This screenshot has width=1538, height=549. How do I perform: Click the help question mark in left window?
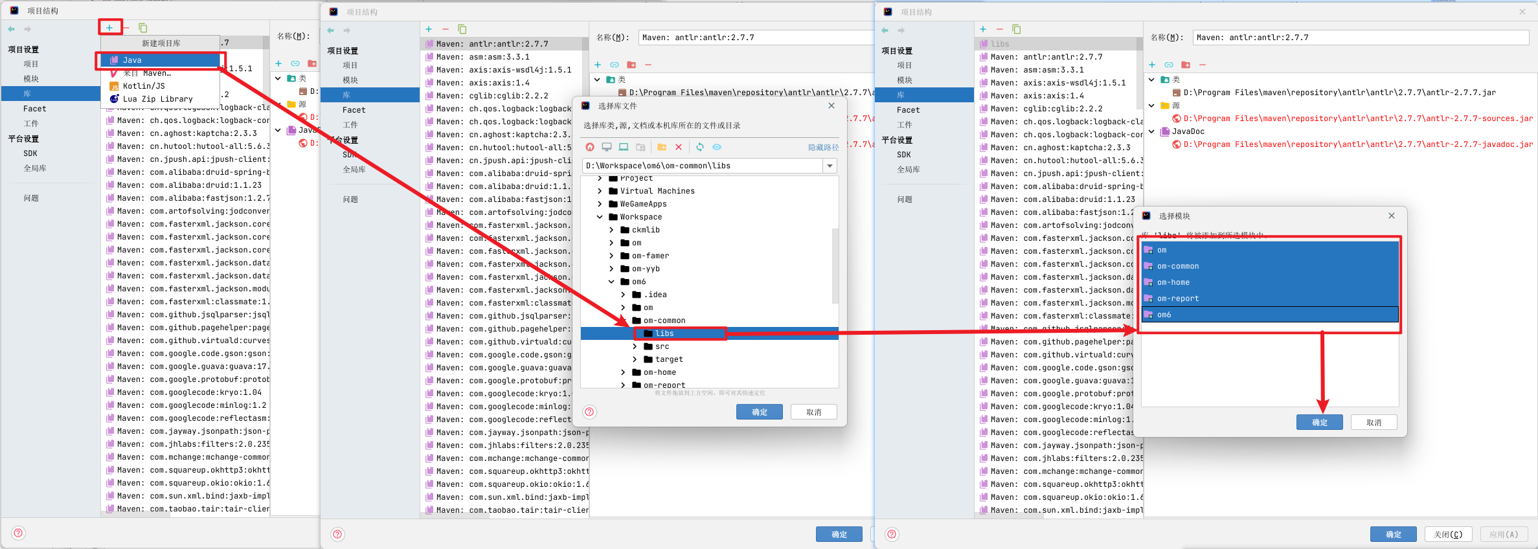coord(19,533)
